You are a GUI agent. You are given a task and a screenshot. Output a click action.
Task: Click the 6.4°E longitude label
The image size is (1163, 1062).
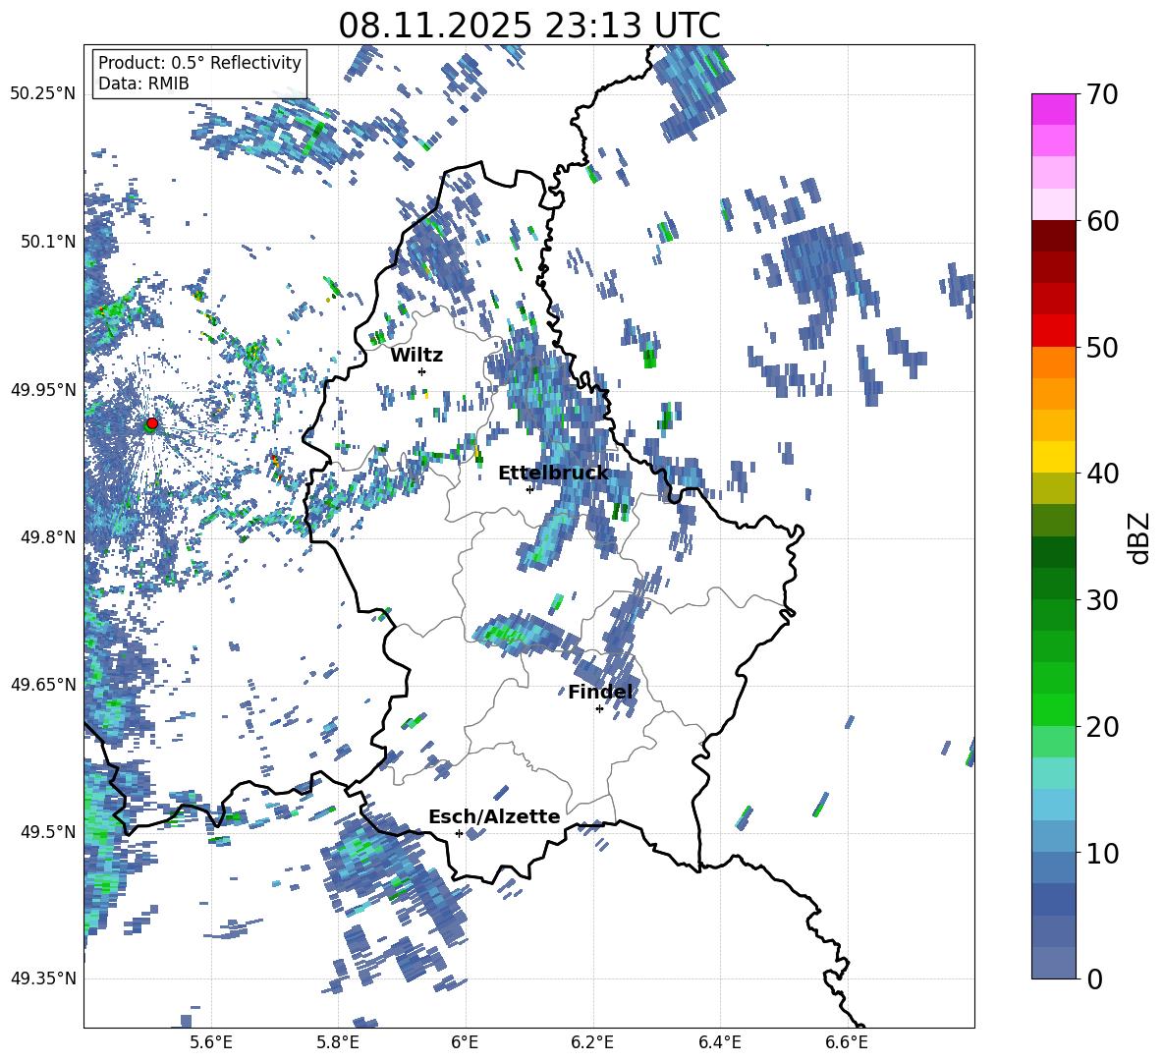click(719, 1042)
